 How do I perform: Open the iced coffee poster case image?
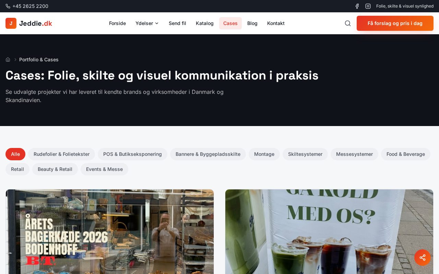329,232
